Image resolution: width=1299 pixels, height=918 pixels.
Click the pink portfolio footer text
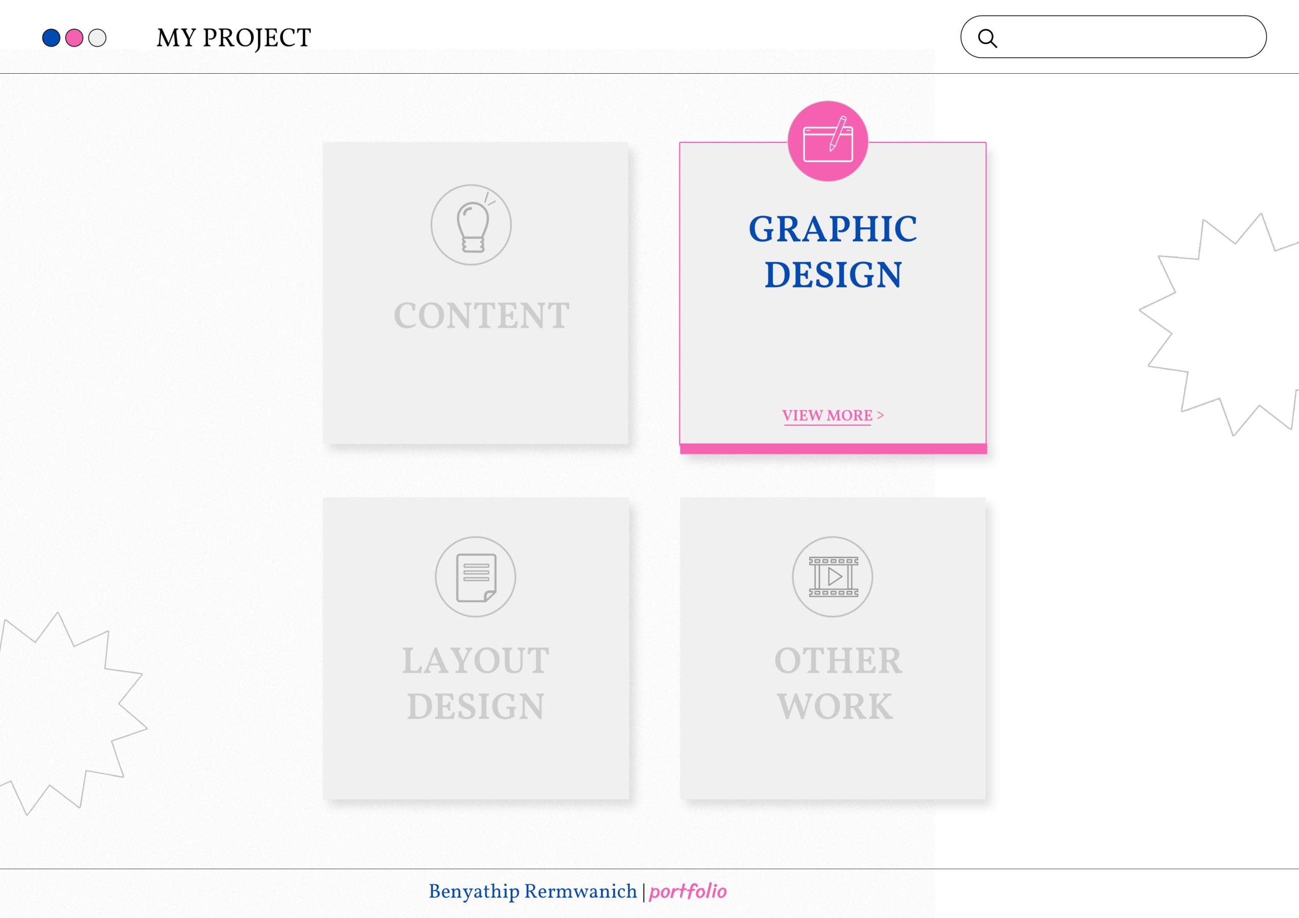[687, 891]
